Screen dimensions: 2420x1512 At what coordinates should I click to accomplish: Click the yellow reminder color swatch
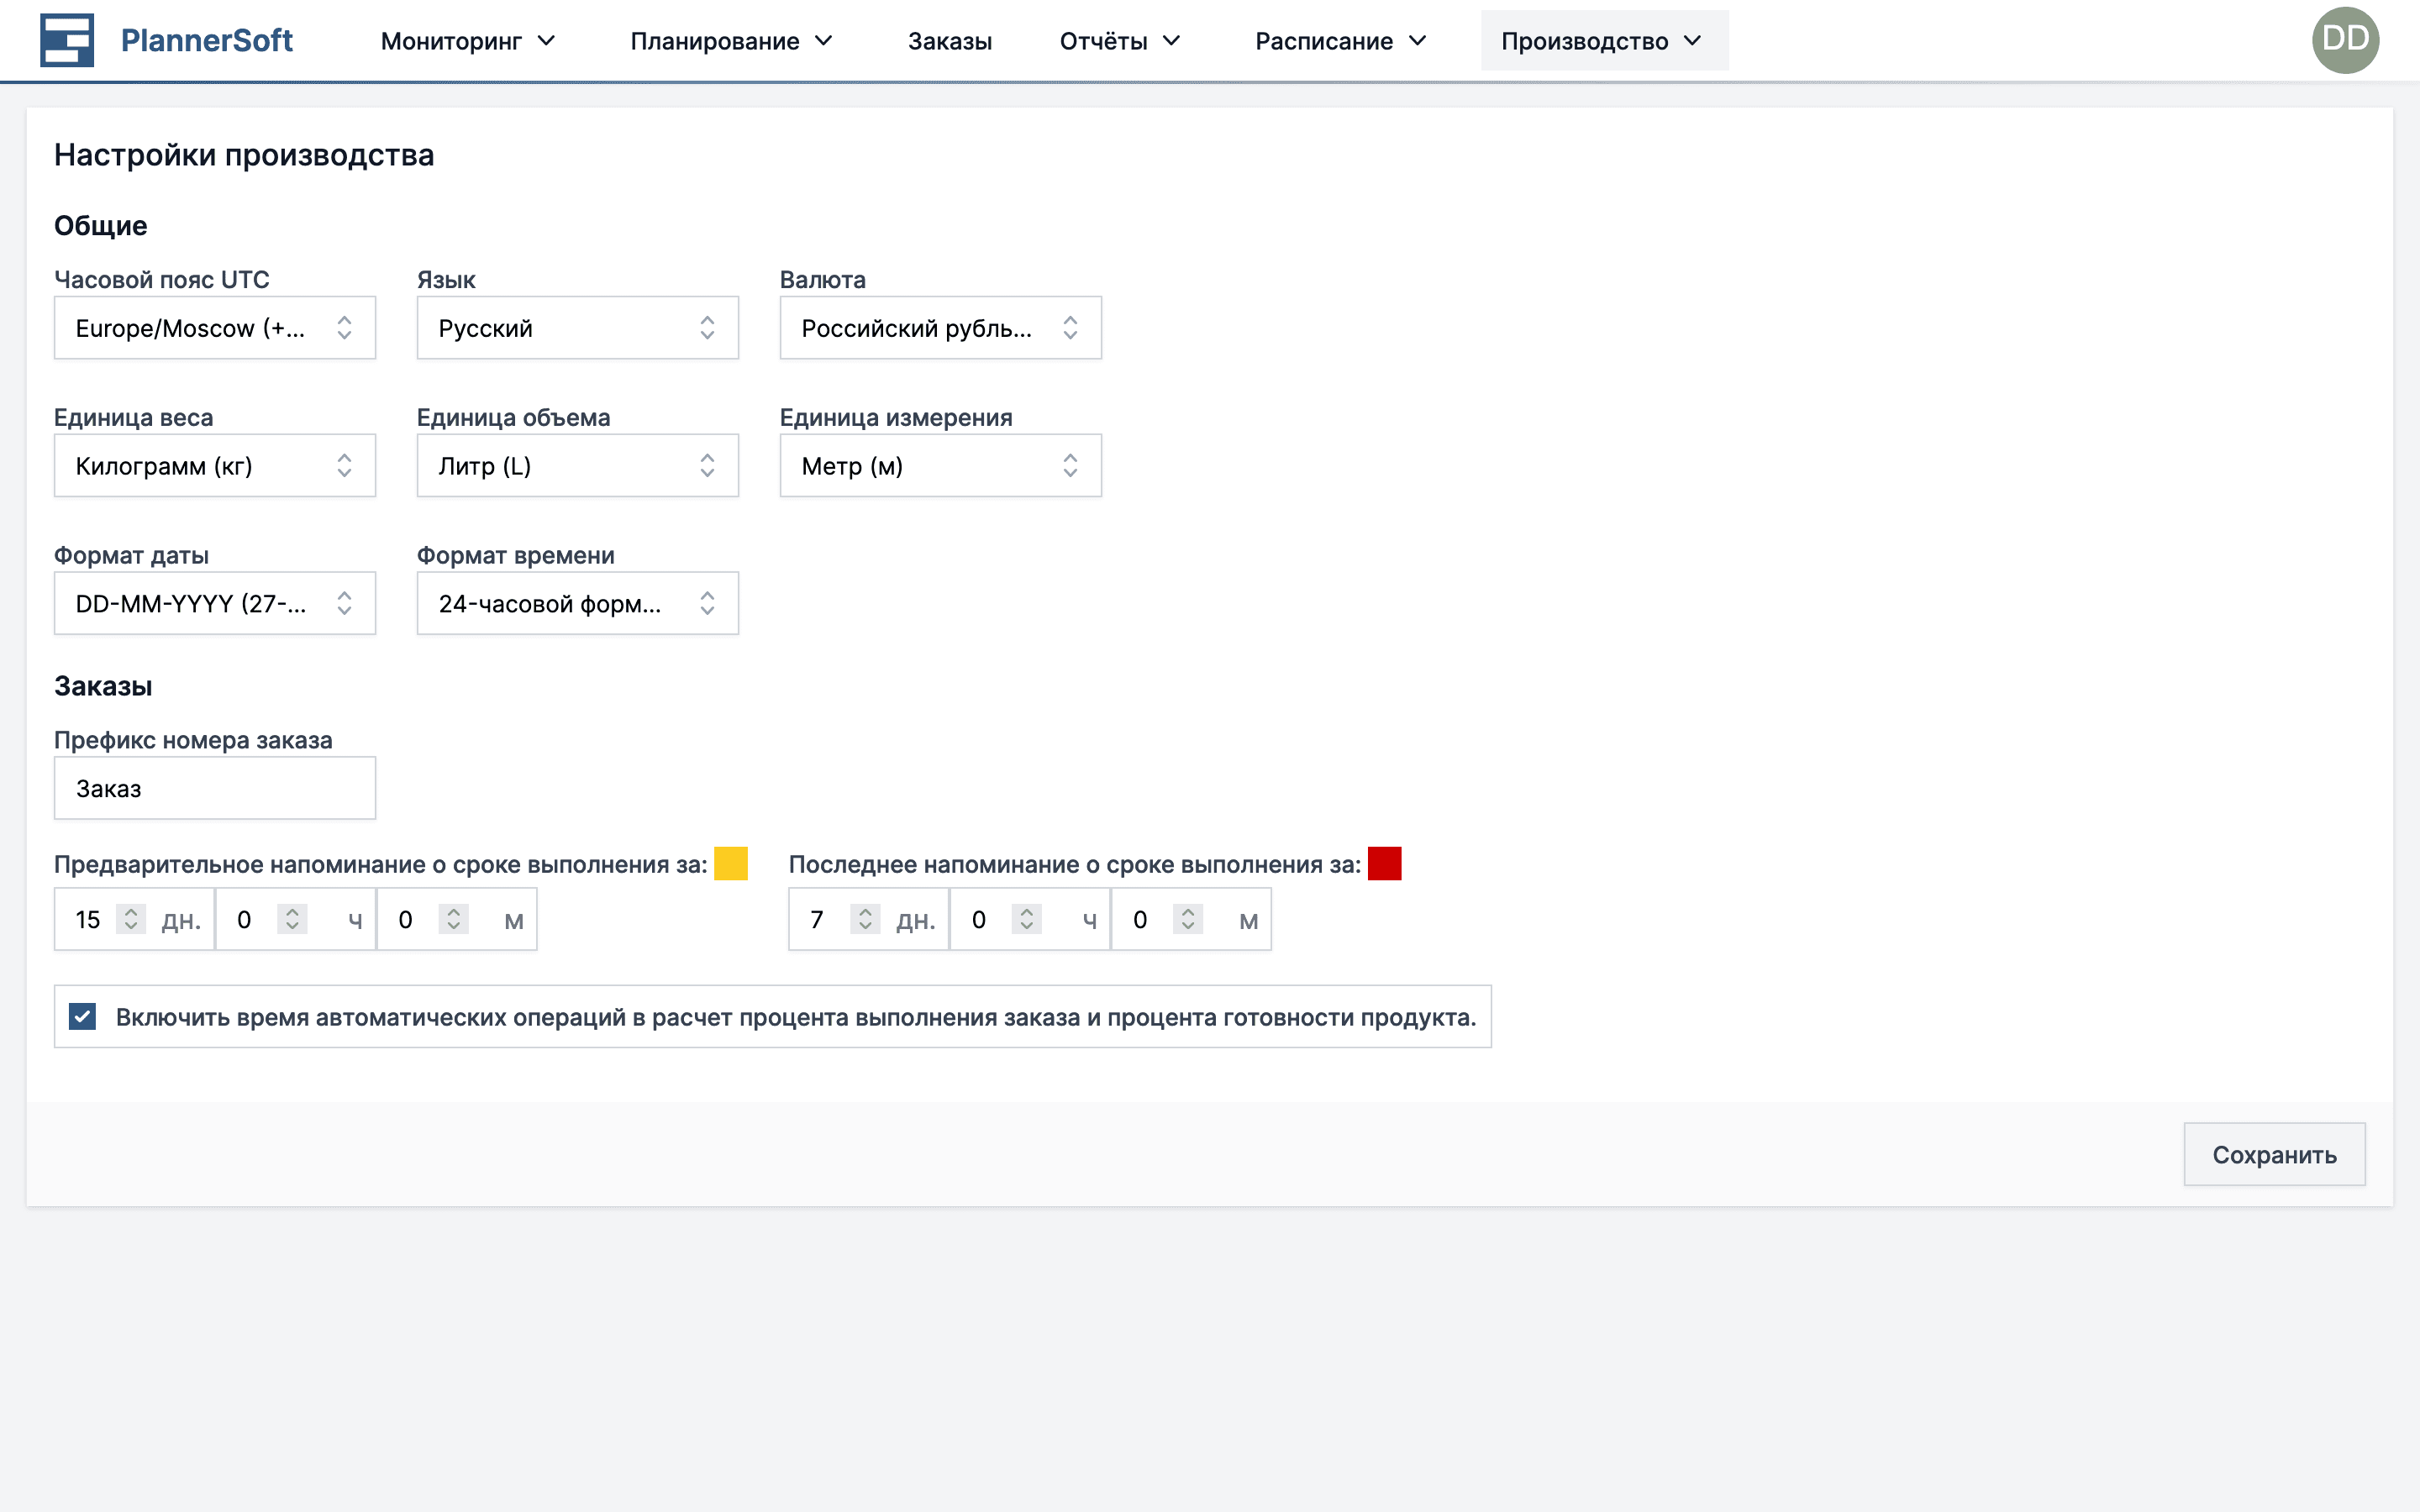click(x=731, y=863)
